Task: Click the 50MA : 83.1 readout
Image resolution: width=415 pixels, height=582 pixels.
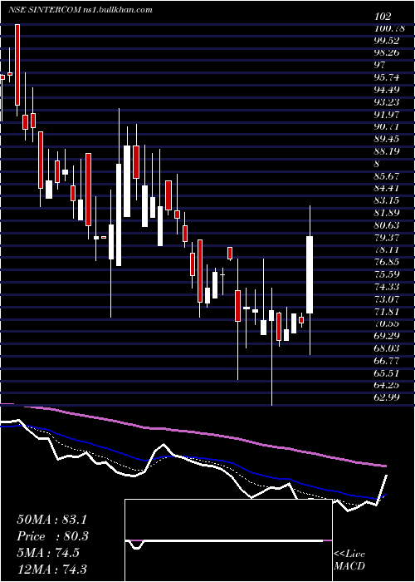Action: tap(51, 520)
